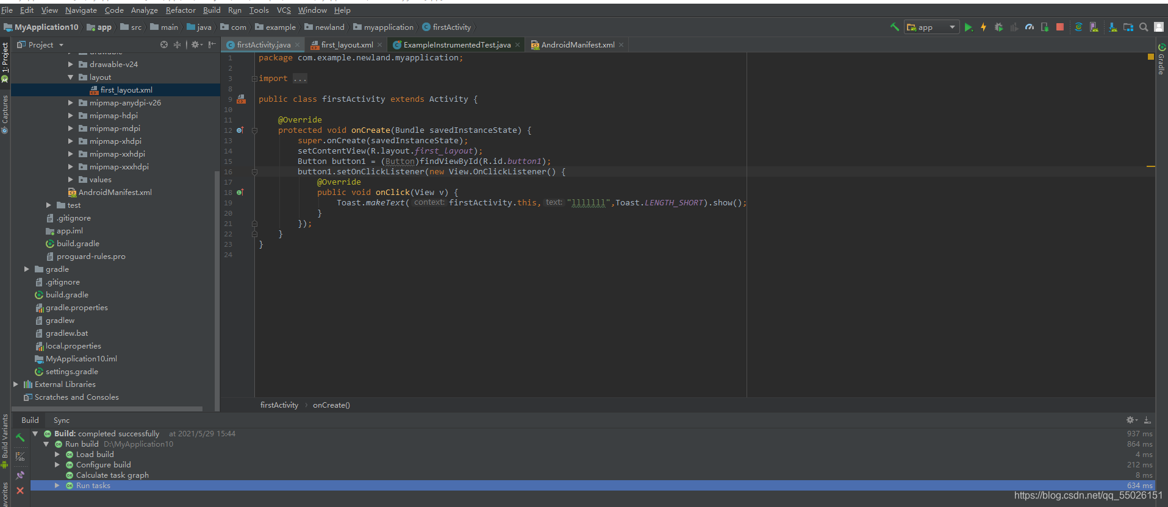The image size is (1168, 507).
Task: Toggle the Captures tool window tab
Action: 5,114
